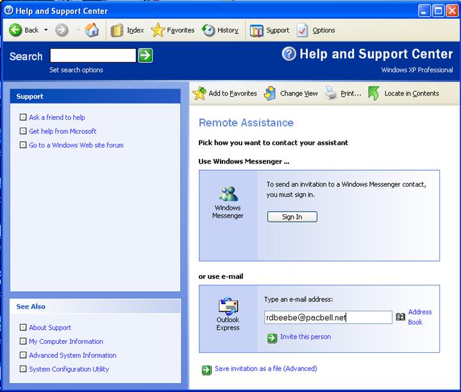Open Set search options link
The width and height of the screenshot is (461, 392).
point(76,70)
